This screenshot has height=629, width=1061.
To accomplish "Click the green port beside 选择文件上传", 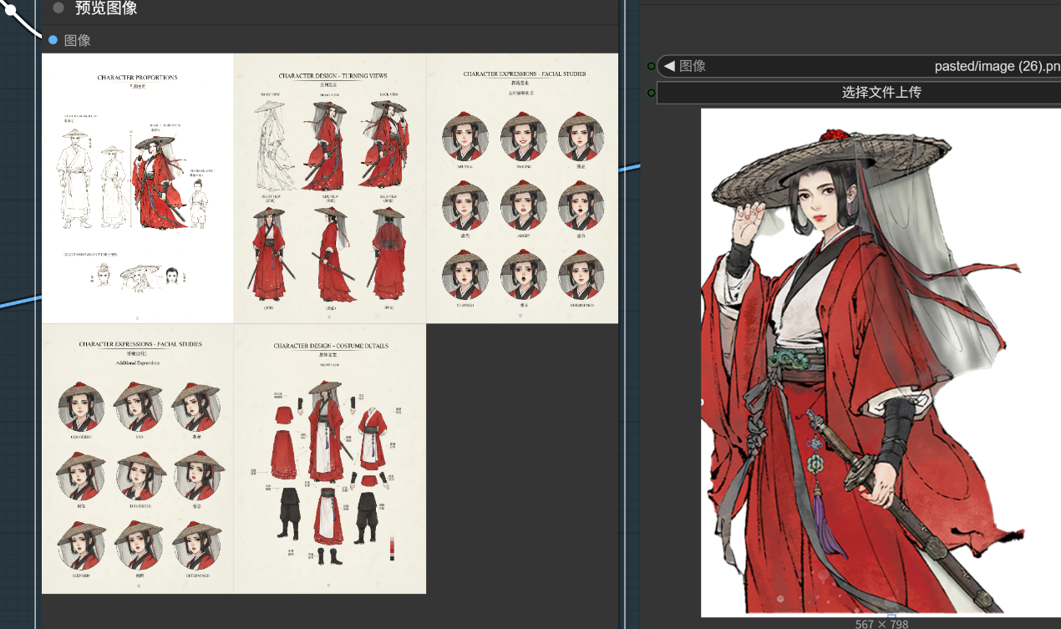I will 652,92.
